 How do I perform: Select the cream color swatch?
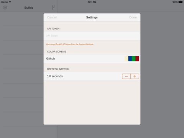point(127,59)
